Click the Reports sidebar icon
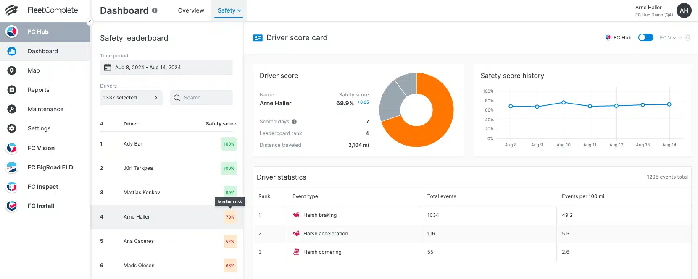This screenshot has width=698, height=279. (12, 90)
